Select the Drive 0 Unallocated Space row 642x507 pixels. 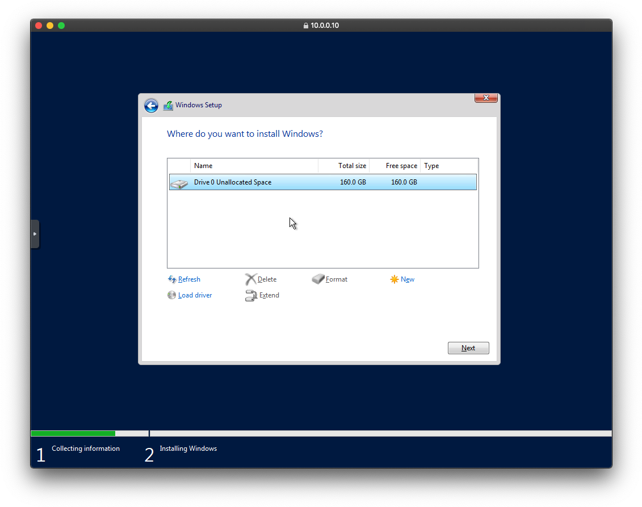pyautogui.click(x=322, y=182)
